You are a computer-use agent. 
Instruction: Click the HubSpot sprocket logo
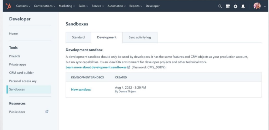click(8, 6)
